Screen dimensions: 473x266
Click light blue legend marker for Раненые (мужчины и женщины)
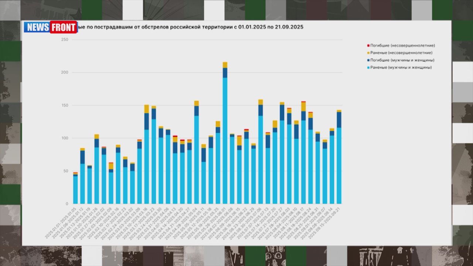click(x=368, y=68)
